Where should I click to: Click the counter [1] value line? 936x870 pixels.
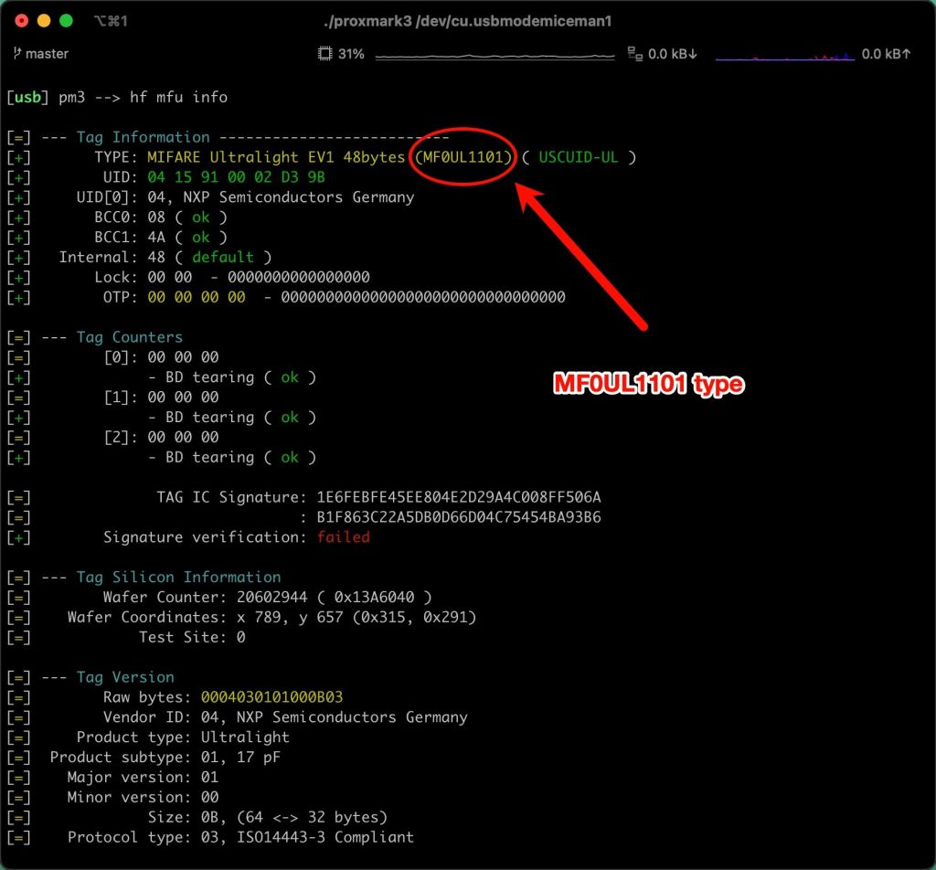click(x=161, y=397)
